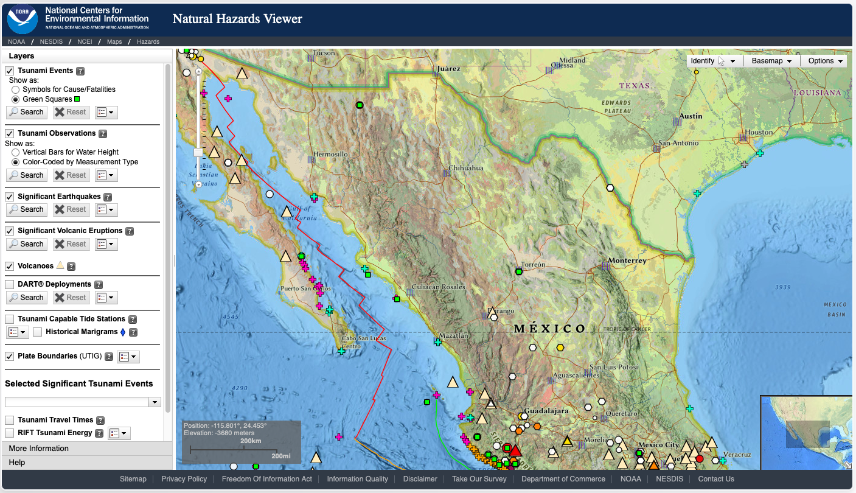This screenshot has width=856, height=493.
Task: Click the green-square marker near Torreón
Action: (518, 271)
